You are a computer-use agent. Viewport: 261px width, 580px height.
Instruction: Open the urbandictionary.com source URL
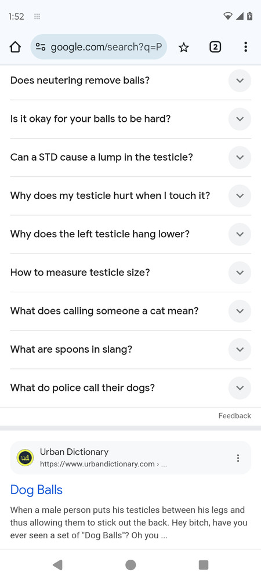coord(103,464)
